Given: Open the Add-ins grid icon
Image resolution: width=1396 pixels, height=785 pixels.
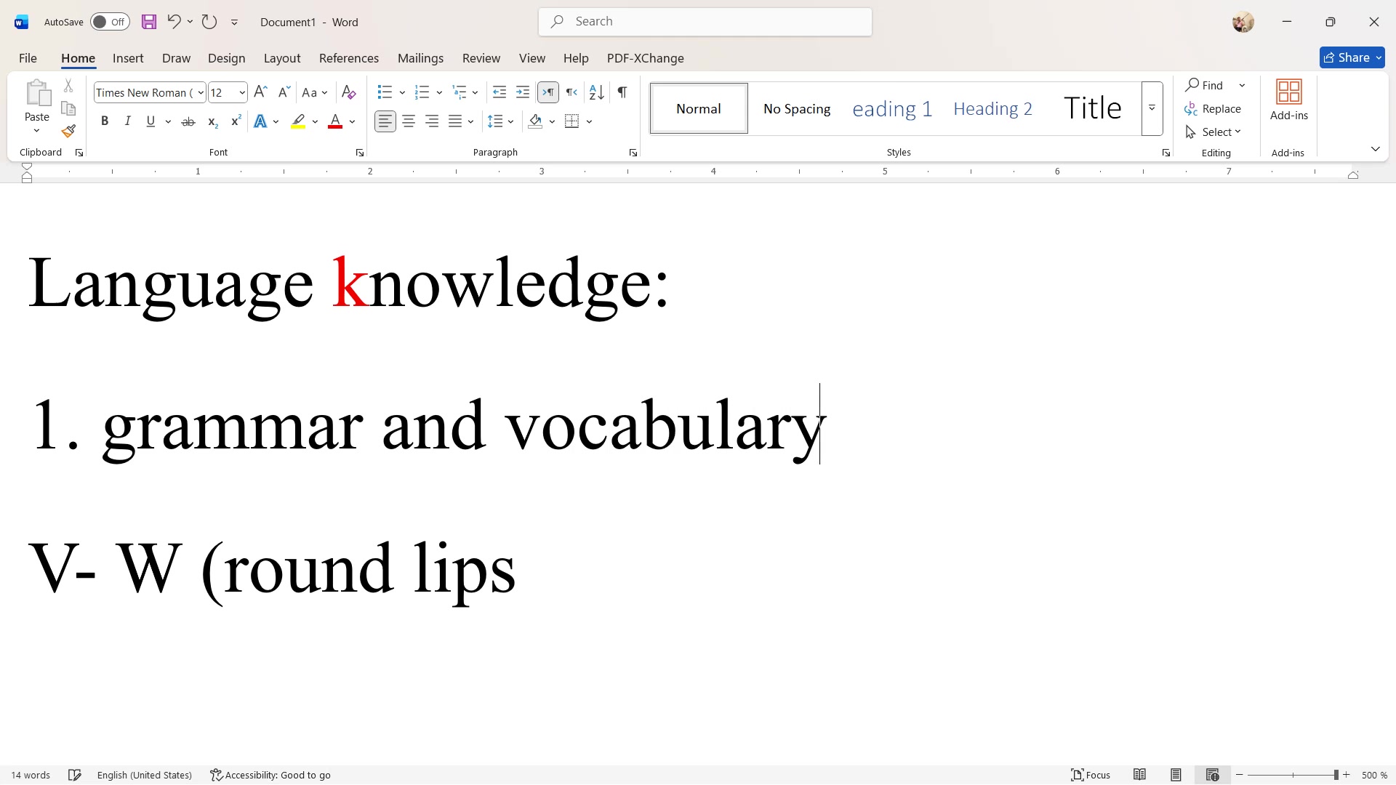Looking at the screenshot, I should coord(1288,92).
